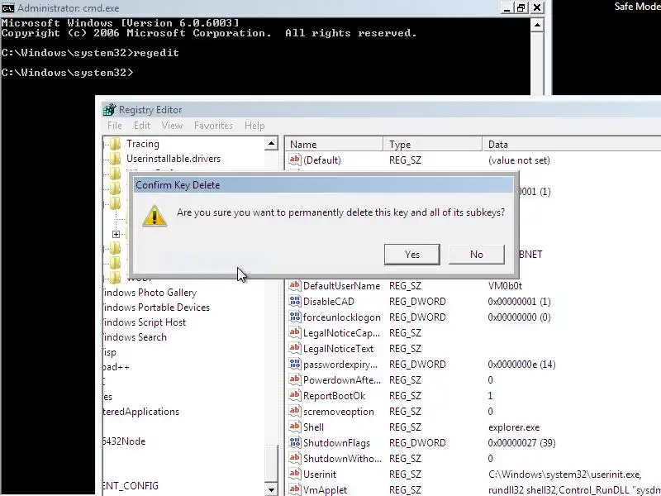Restore the cmd.exe window with restore button
This screenshot has height=496, width=661.
[x=521, y=7]
